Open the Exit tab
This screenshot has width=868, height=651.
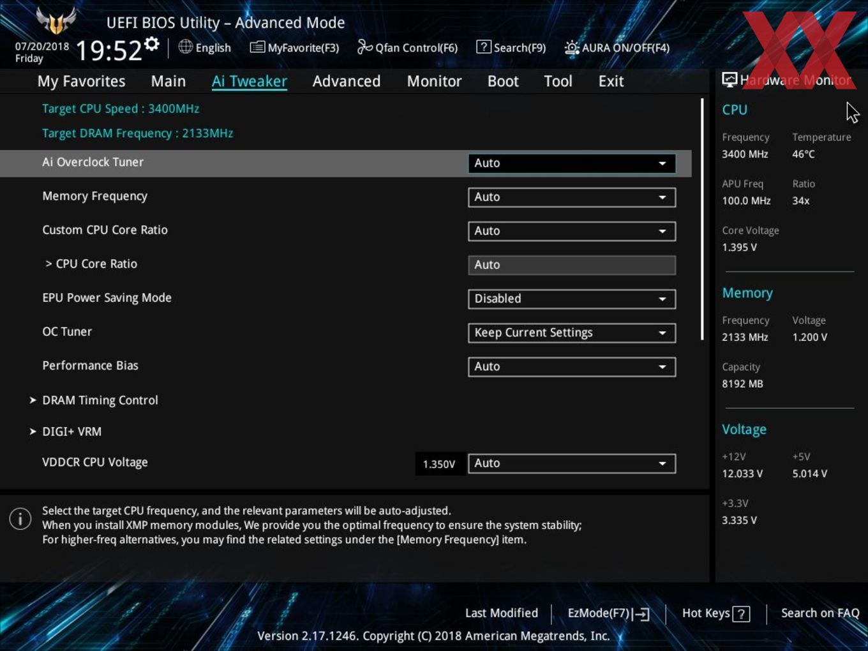[611, 81]
